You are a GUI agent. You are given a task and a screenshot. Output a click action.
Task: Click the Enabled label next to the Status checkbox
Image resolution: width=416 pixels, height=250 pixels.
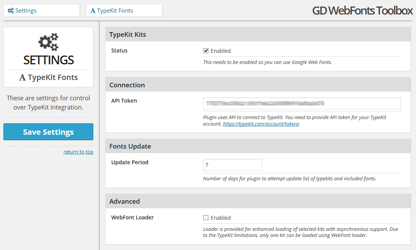[x=221, y=51]
